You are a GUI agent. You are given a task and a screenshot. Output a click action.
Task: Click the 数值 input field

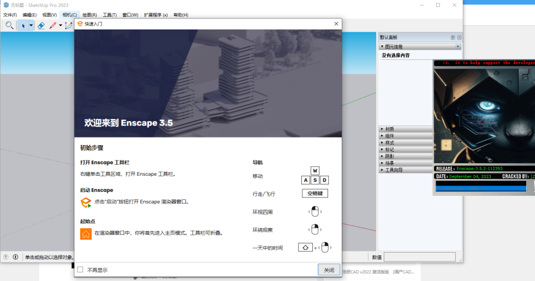point(419,257)
